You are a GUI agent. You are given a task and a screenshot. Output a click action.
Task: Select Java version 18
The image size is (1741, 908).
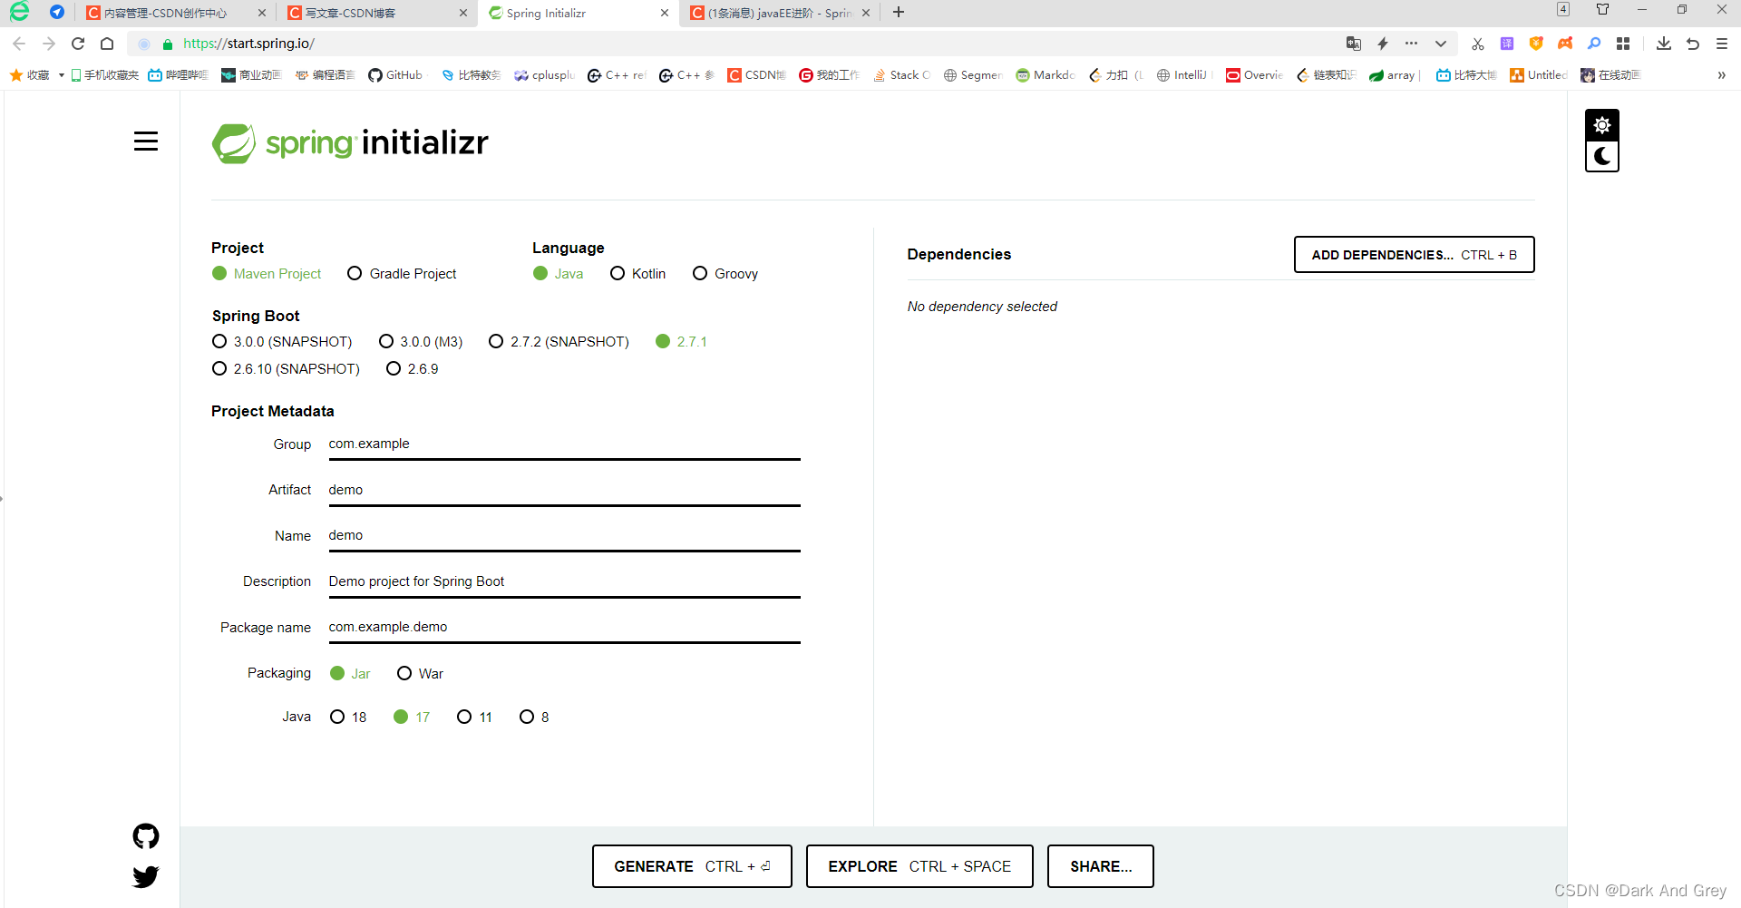point(348,718)
